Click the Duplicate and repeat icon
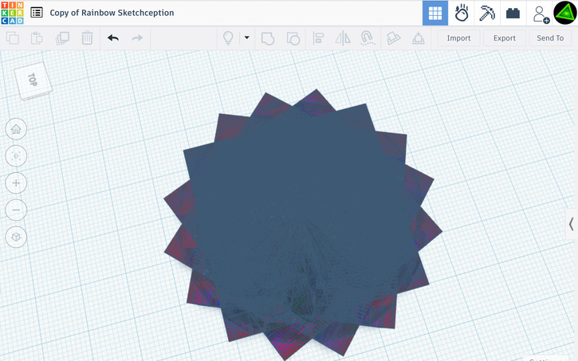 tap(62, 38)
